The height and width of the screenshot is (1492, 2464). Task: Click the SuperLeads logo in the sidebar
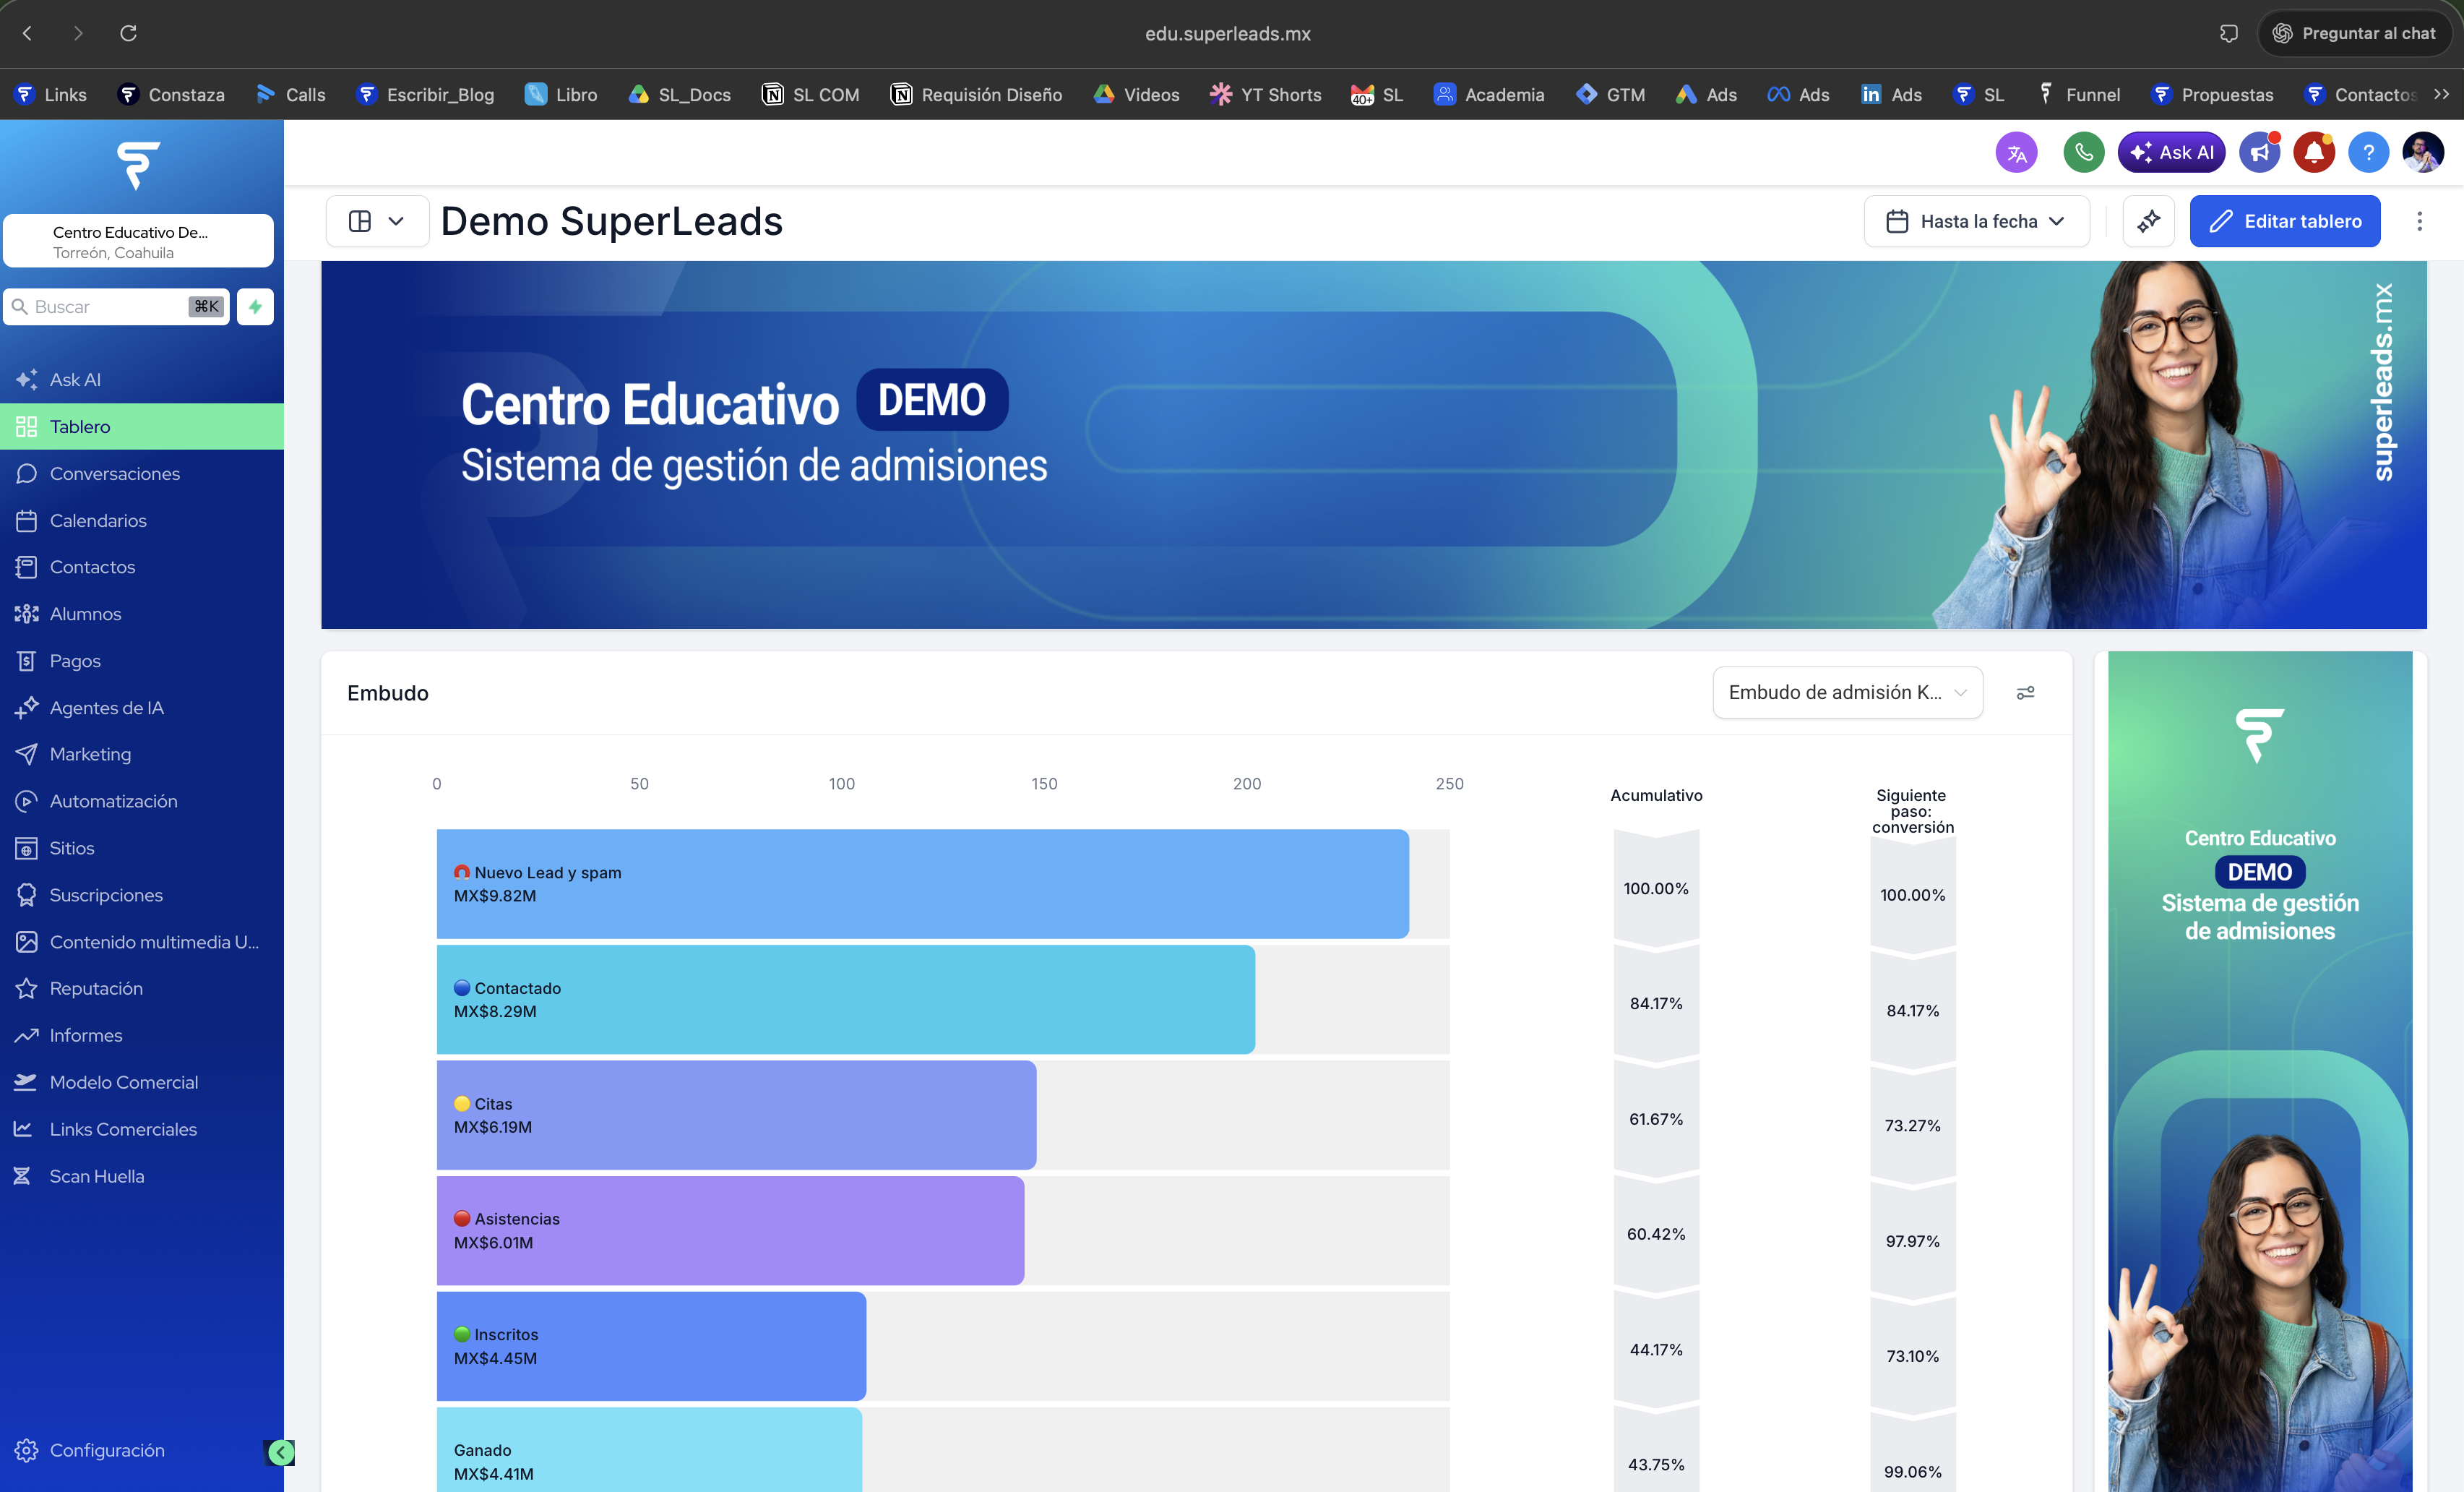(139, 165)
